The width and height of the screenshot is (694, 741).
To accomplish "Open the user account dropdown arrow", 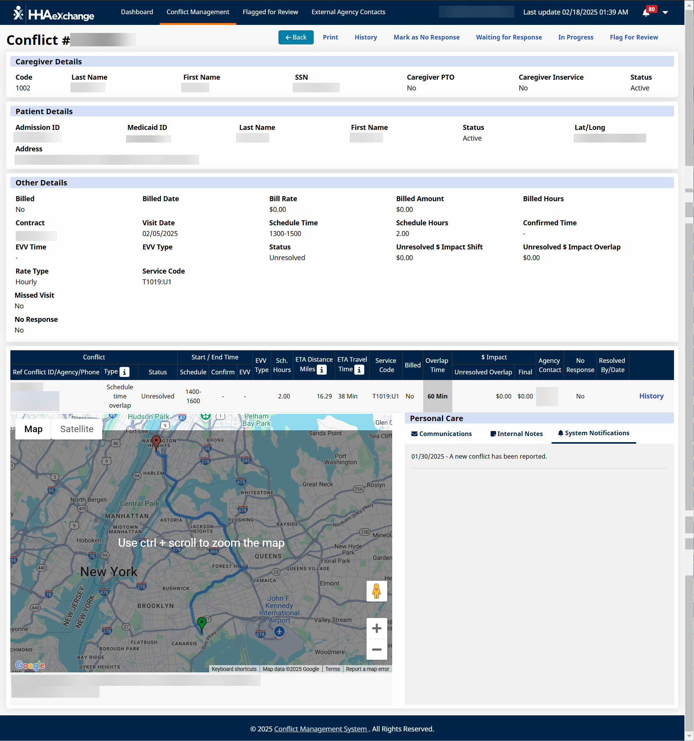I will point(665,13).
